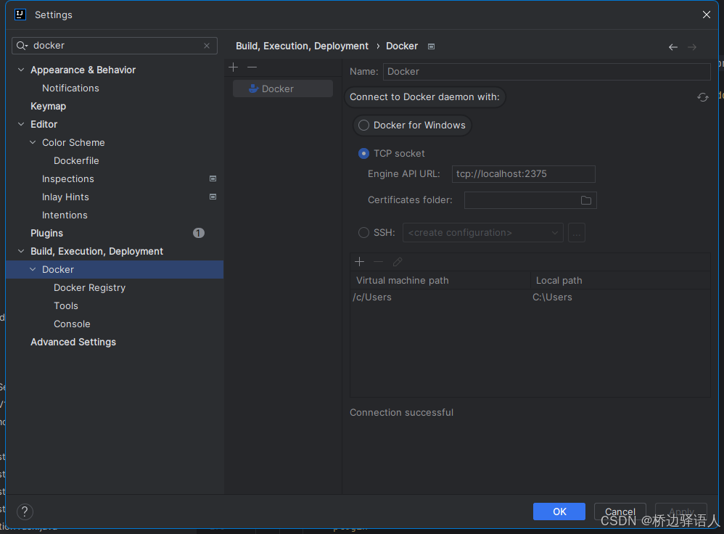The height and width of the screenshot is (534, 724).
Task: Open Build, Execution, Deployment breadcrumb
Action: point(302,46)
